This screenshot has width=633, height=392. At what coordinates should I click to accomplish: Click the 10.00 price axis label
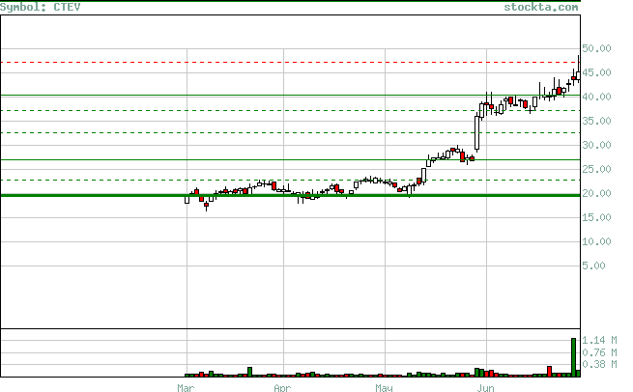[x=596, y=242]
